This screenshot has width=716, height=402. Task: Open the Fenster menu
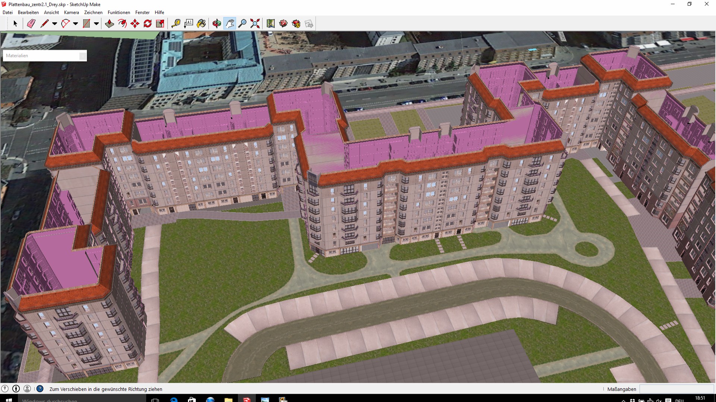point(142,12)
